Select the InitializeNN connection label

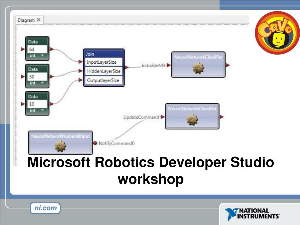[x=153, y=65]
